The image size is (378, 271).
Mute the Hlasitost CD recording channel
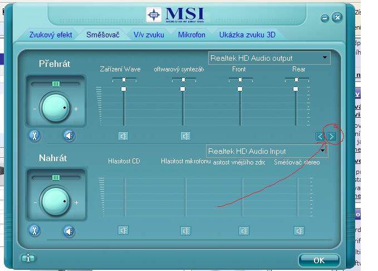tap(124, 230)
